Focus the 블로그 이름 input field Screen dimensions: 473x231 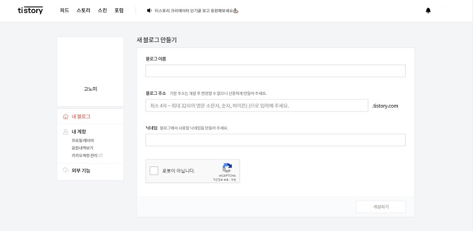click(x=276, y=70)
